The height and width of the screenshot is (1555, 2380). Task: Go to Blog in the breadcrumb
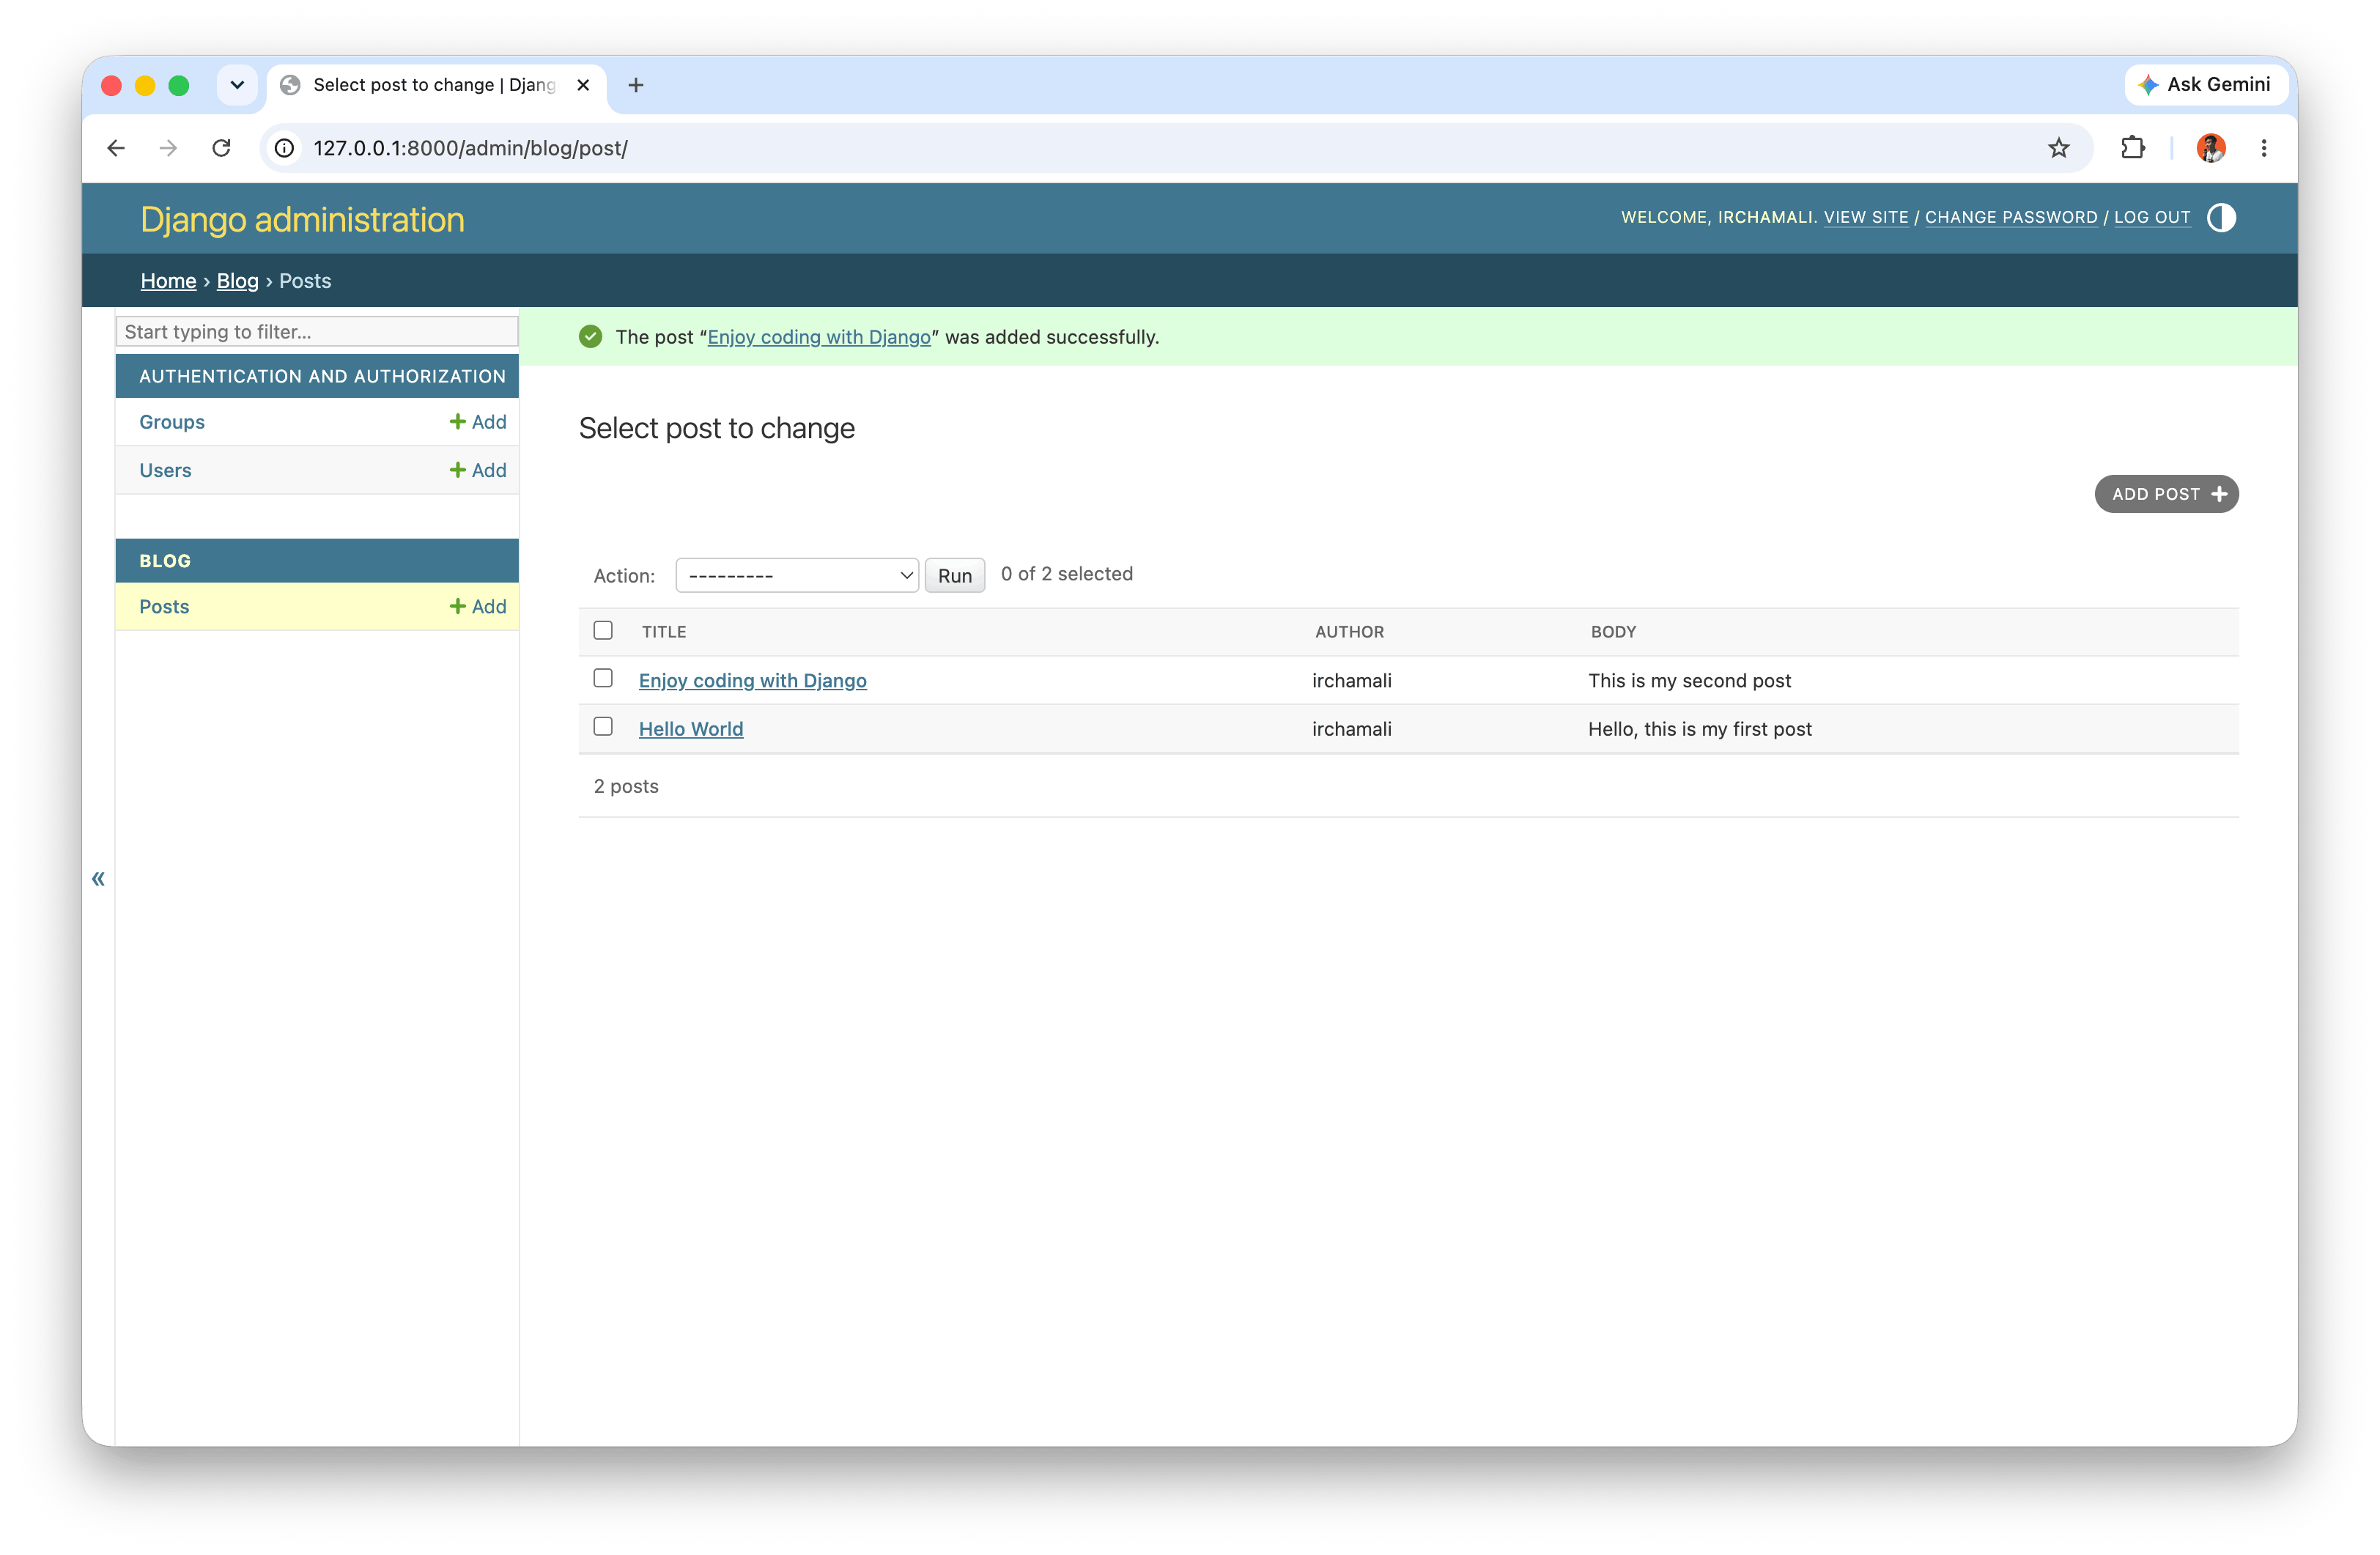237,281
